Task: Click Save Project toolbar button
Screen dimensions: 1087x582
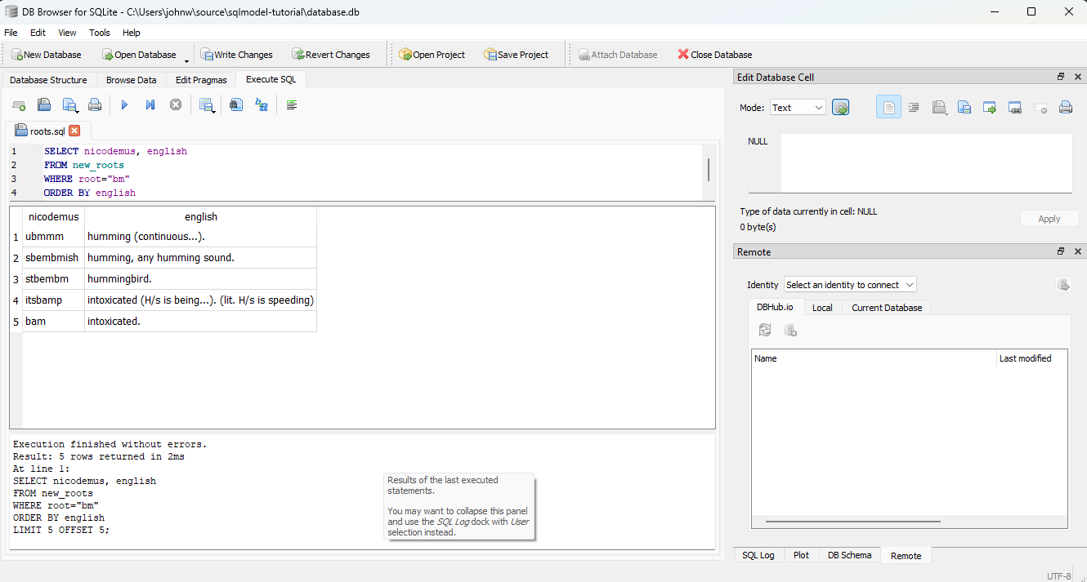Action: point(517,55)
